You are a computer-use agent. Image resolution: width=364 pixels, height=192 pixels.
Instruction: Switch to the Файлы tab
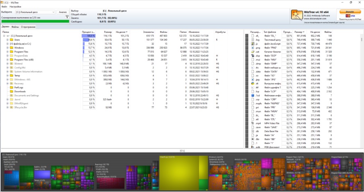(15, 27)
